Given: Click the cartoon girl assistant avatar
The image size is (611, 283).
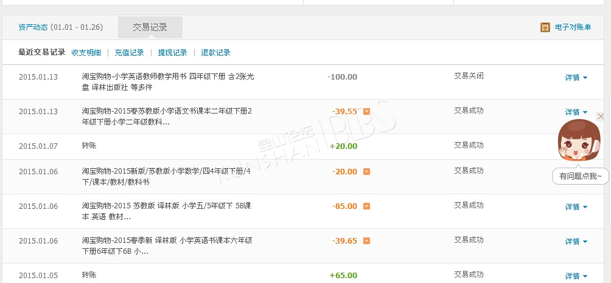Looking at the screenshot, I should click(579, 140).
